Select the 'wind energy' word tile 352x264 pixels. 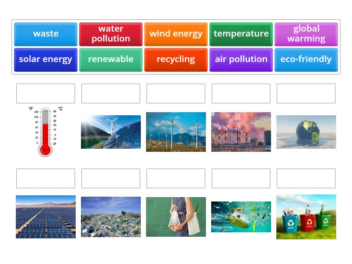pos(176,34)
